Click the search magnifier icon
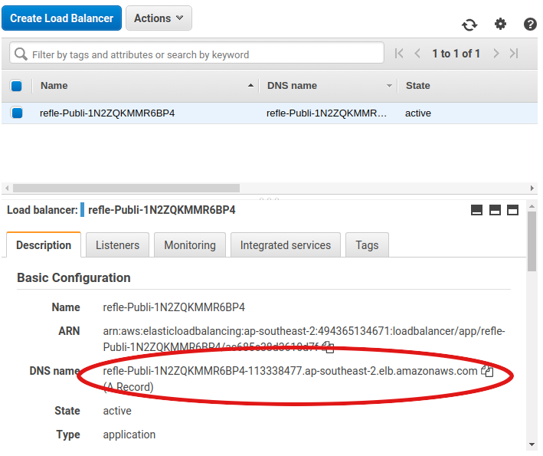 tap(21, 54)
